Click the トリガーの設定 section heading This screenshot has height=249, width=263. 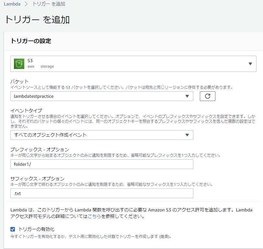point(31,41)
